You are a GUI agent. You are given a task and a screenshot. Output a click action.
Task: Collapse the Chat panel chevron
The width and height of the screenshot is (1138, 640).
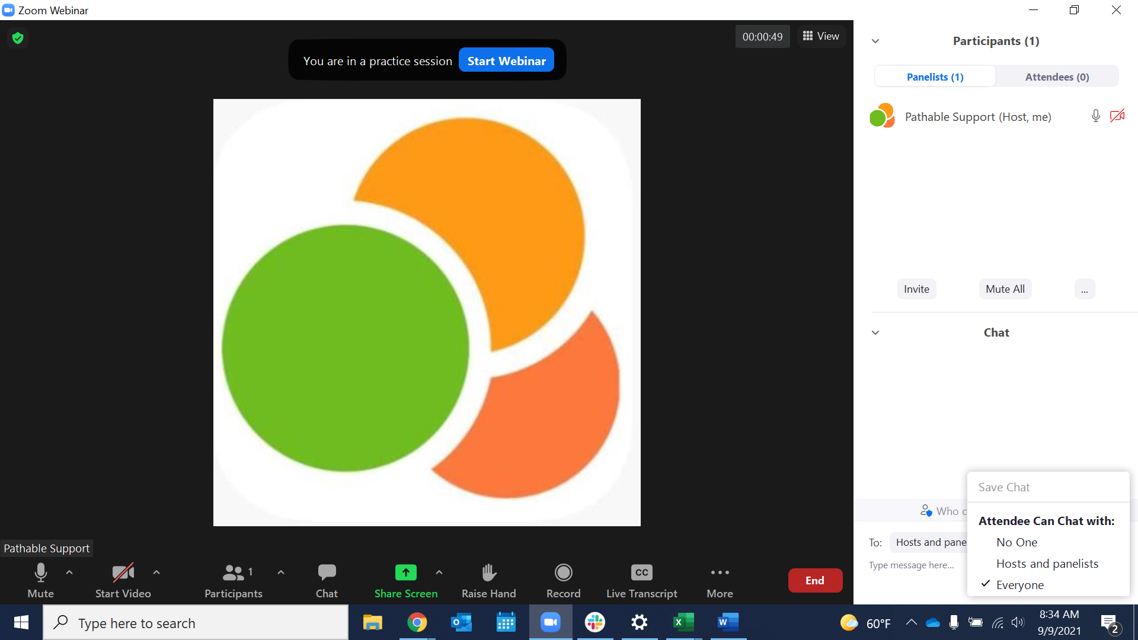tap(875, 332)
